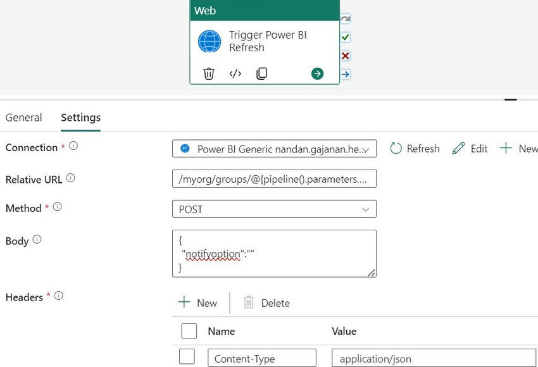Add a New header entry
This screenshot has height=367, width=538.
[x=198, y=302]
